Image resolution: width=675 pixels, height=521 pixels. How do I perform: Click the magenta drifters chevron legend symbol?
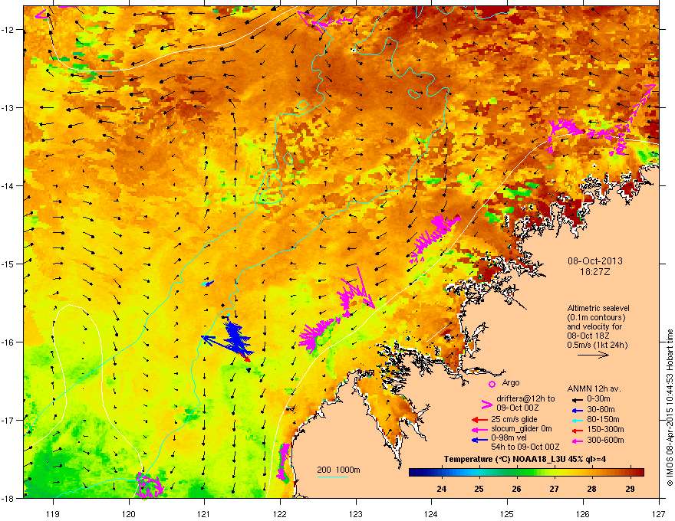click(486, 404)
